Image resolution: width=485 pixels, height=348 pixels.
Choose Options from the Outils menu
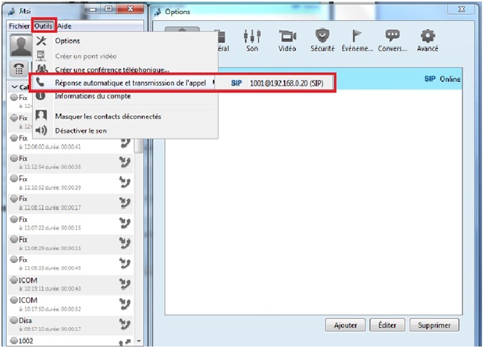pos(67,40)
